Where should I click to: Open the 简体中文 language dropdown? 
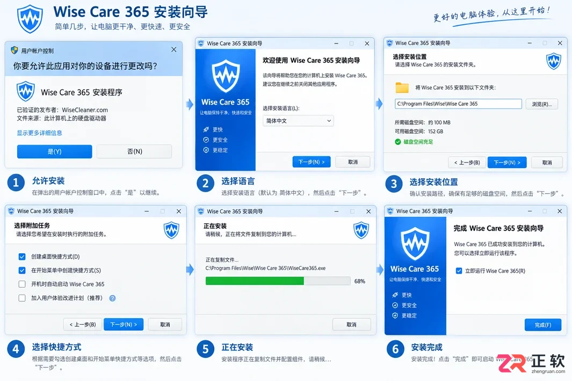tap(298, 121)
